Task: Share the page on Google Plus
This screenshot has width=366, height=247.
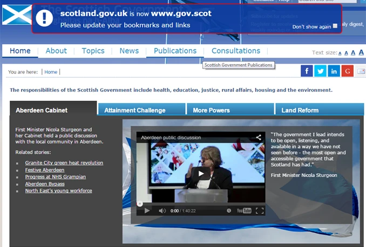Action: 347,71
